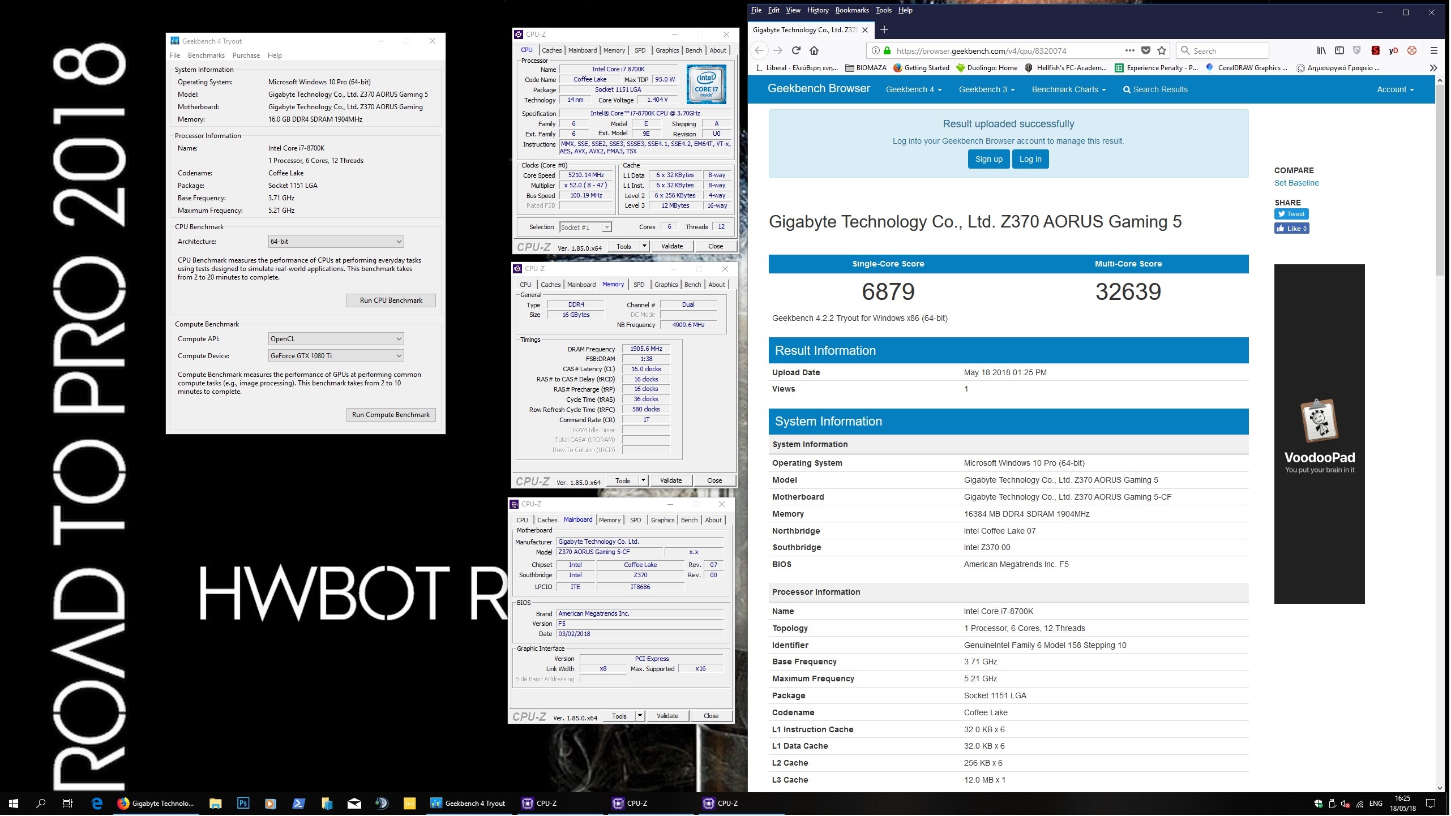Viewport: 1451px width, 816px height.
Task: Reload the Geekbench results page
Action: pyautogui.click(x=797, y=51)
